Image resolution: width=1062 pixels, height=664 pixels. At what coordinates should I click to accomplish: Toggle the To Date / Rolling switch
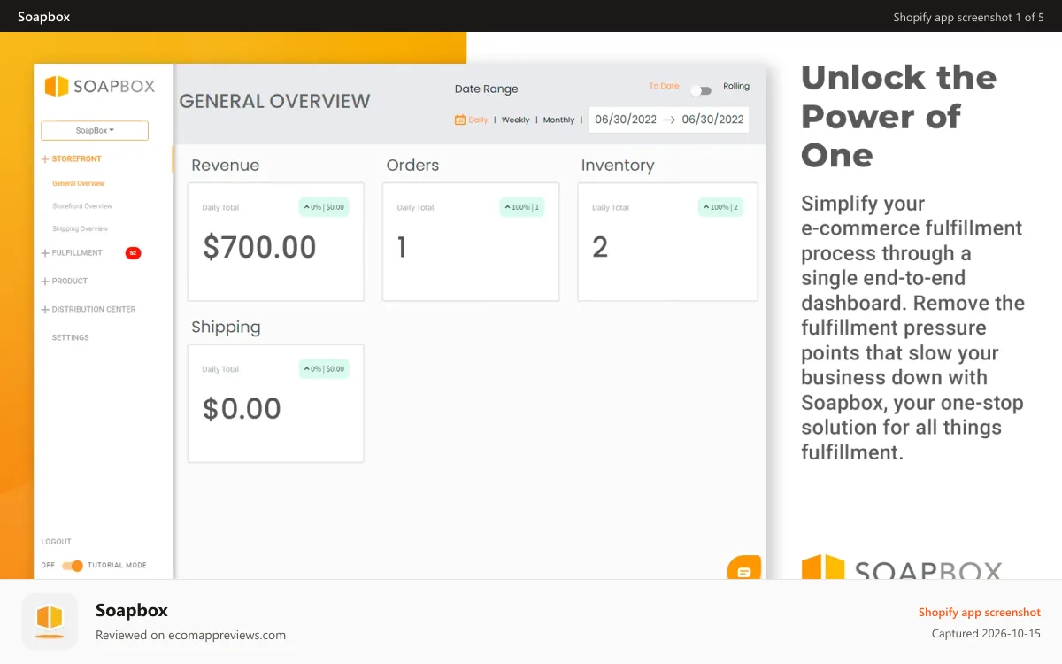(701, 90)
